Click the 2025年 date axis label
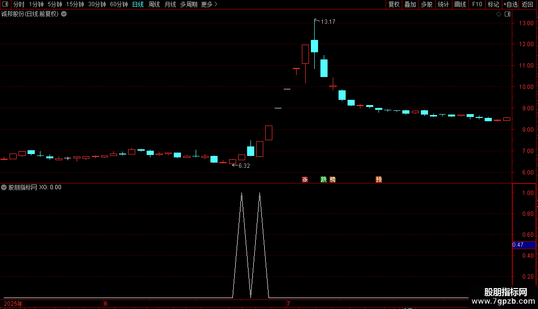Image resolution: width=538 pixels, height=309 pixels. point(13,303)
